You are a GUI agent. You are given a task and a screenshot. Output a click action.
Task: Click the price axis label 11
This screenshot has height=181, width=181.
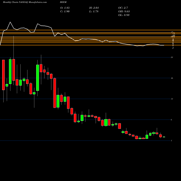point(172,99)
